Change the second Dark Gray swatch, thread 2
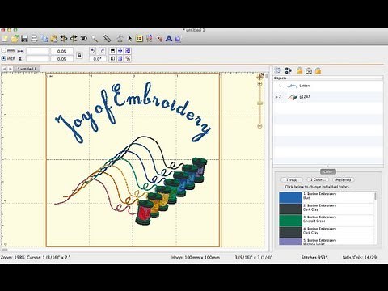The image size is (388, 291). (x=290, y=209)
